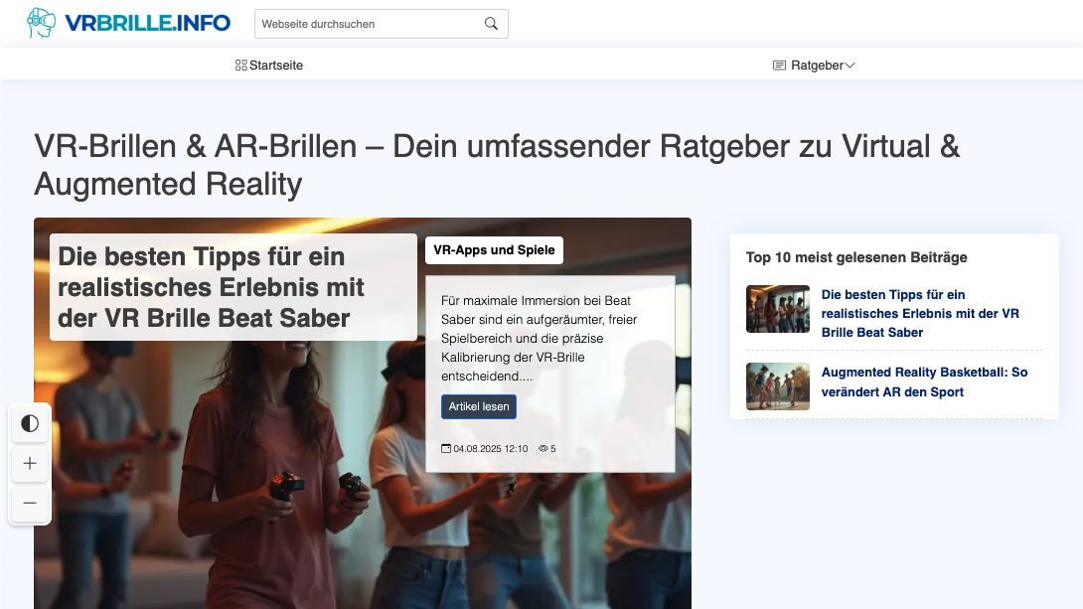
Task: Toggle page contrast using the half-circle control
Action: [30, 423]
